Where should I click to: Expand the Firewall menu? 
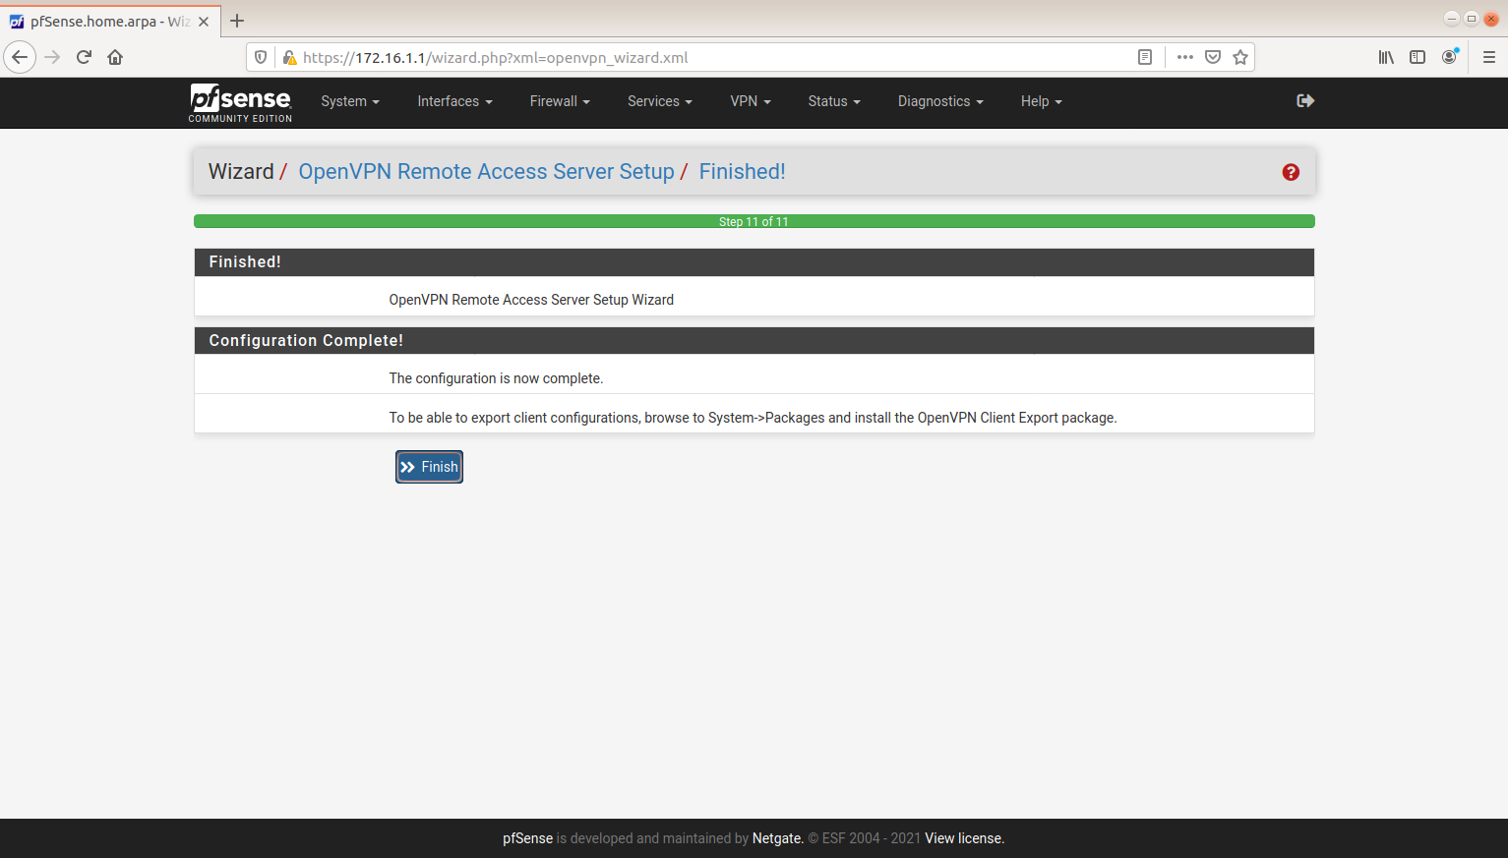pos(560,101)
